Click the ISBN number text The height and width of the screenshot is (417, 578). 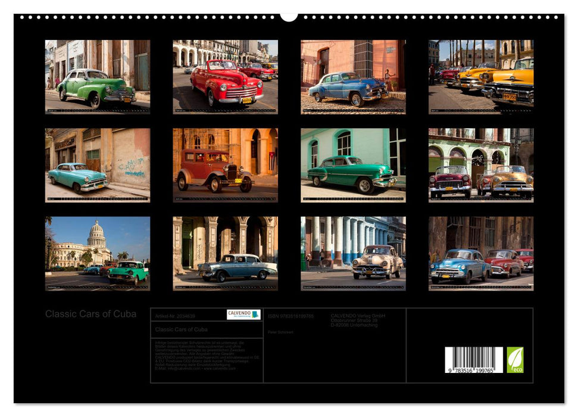[x=290, y=316]
